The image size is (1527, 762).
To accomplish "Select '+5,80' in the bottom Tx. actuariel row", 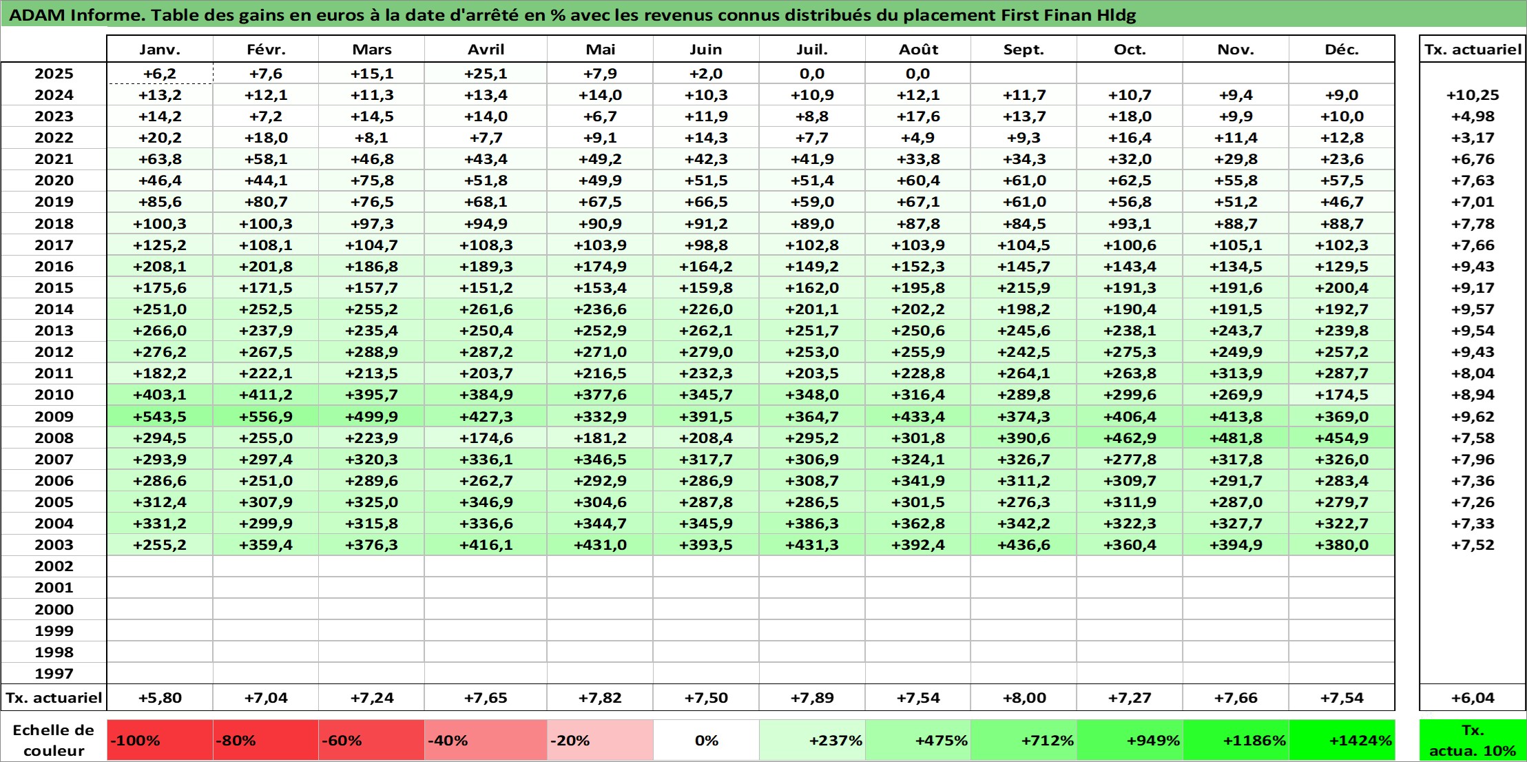I will [x=160, y=698].
